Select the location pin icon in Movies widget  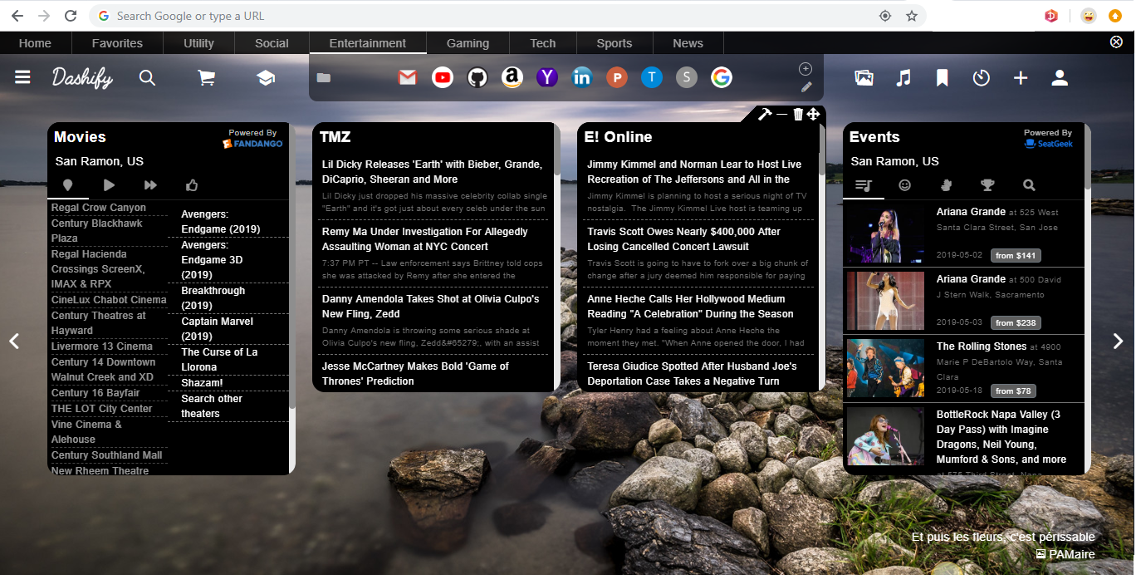[67, 185]
